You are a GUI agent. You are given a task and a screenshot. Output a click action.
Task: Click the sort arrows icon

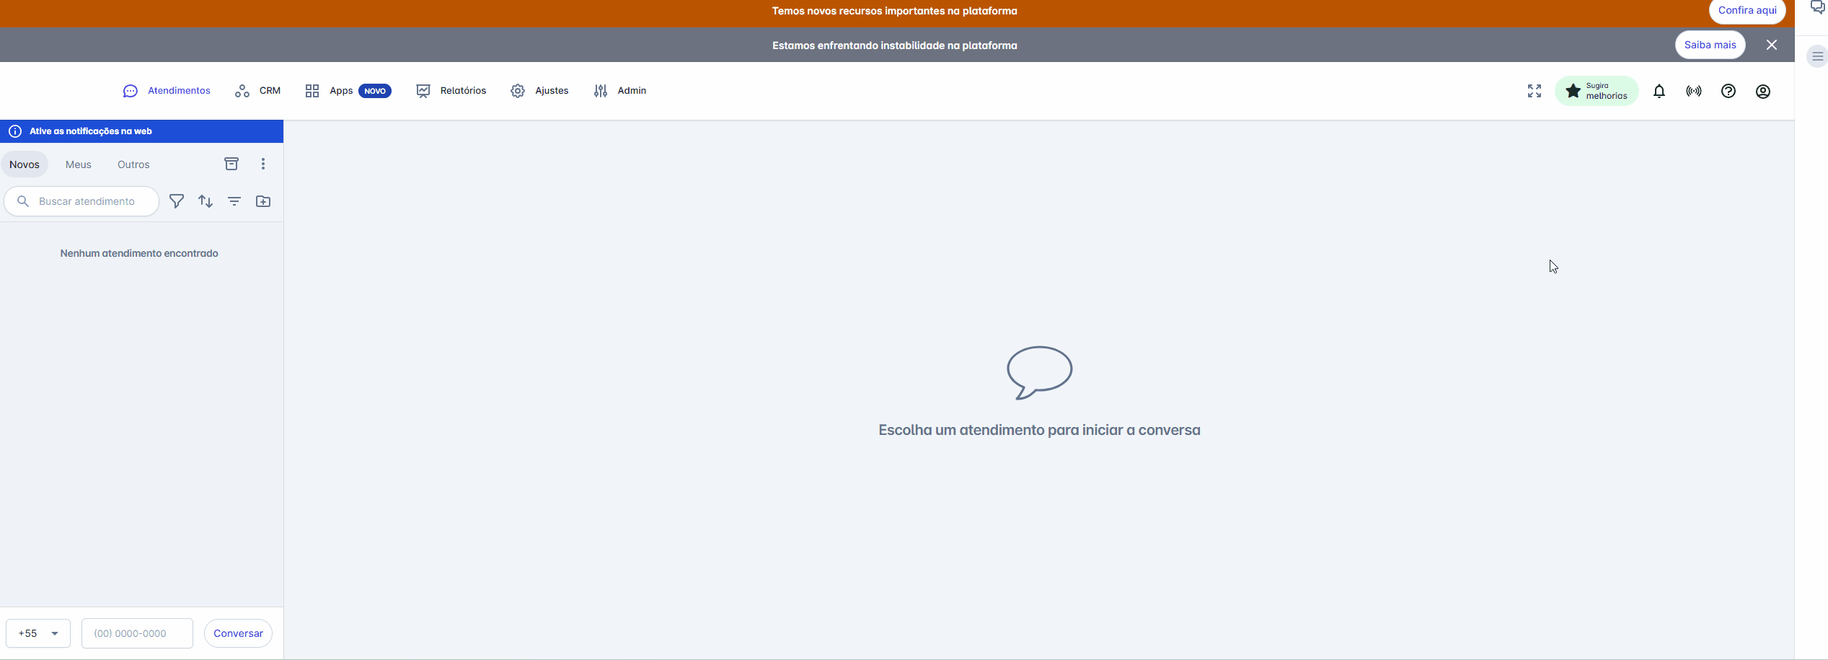pyautogui.click(x=206, y=201)
